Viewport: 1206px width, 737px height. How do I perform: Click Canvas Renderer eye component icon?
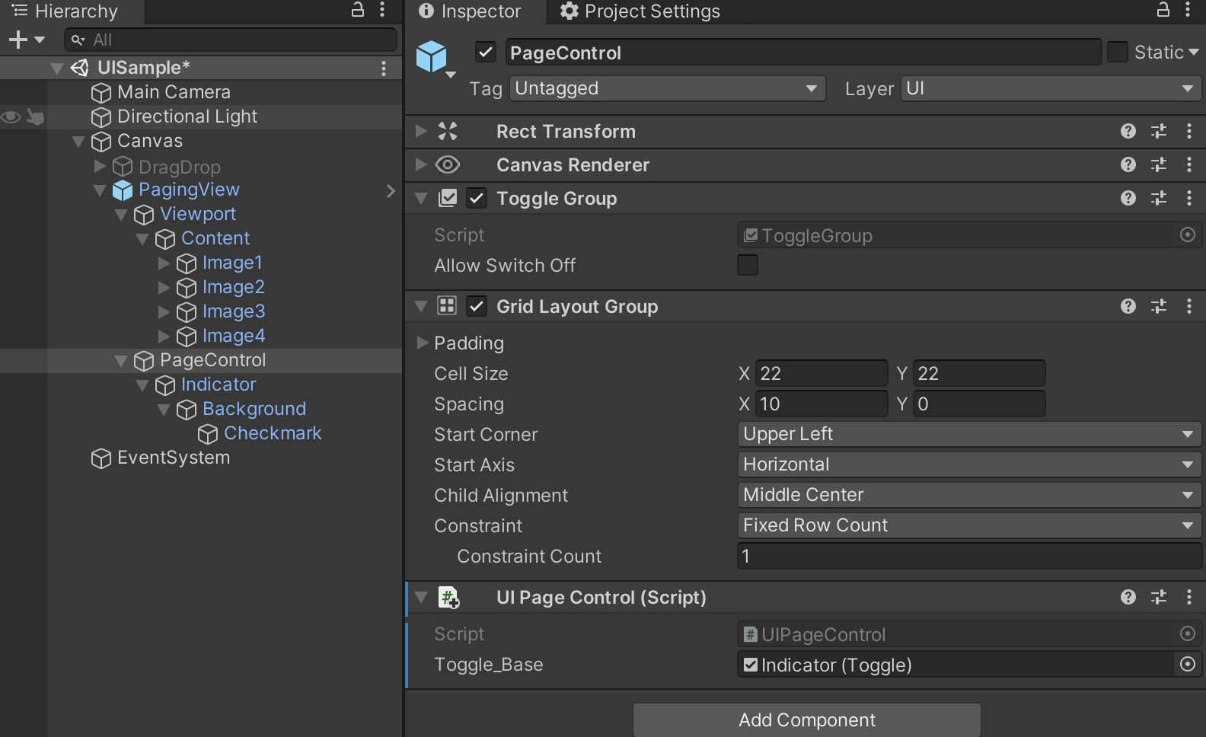[x=448, y=164]
